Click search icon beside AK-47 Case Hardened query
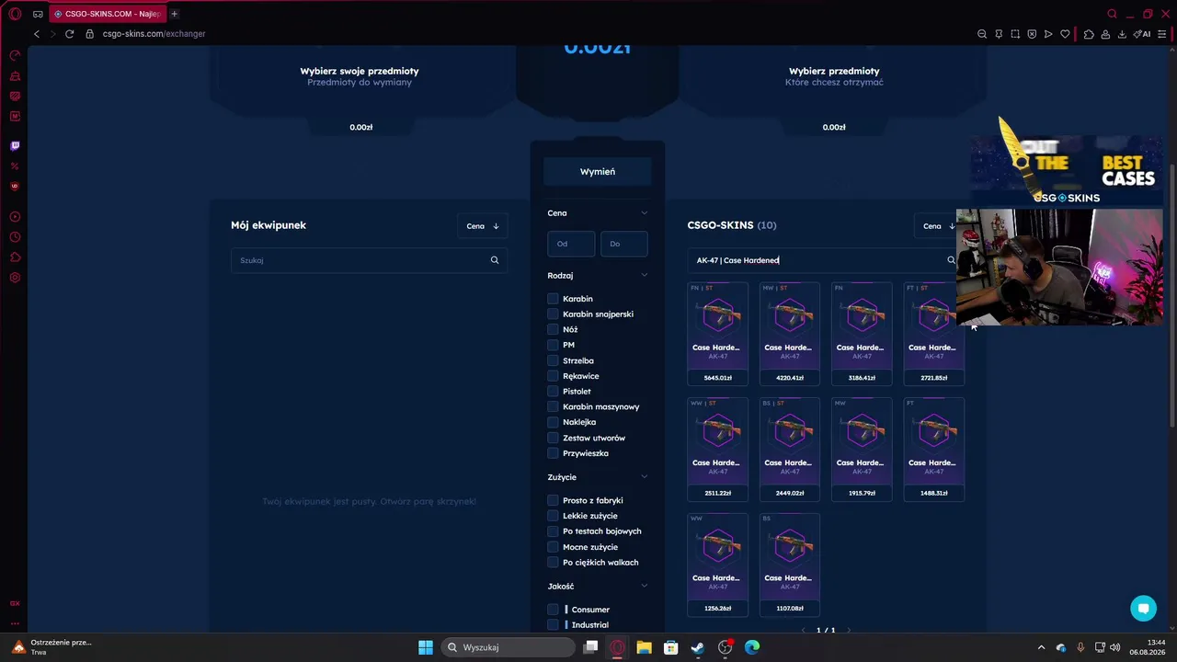Viewport: 1177px width, 662px height. 951,260
